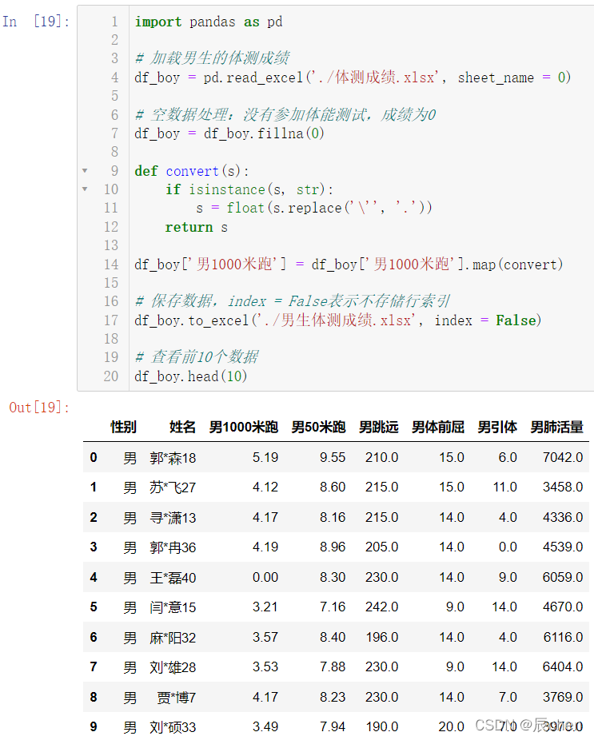Click lung capacity value 7042.0
Screen dimensions: 594x740
pos(563,457)
